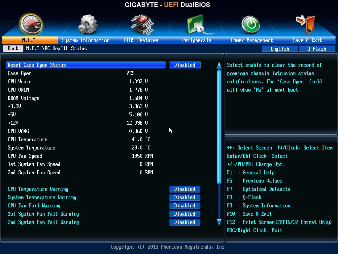The width and height of the screenshot is (338, 254).
Task: Open 2nd System Fan Fail Warning options
Action: [x=185, y=222]
